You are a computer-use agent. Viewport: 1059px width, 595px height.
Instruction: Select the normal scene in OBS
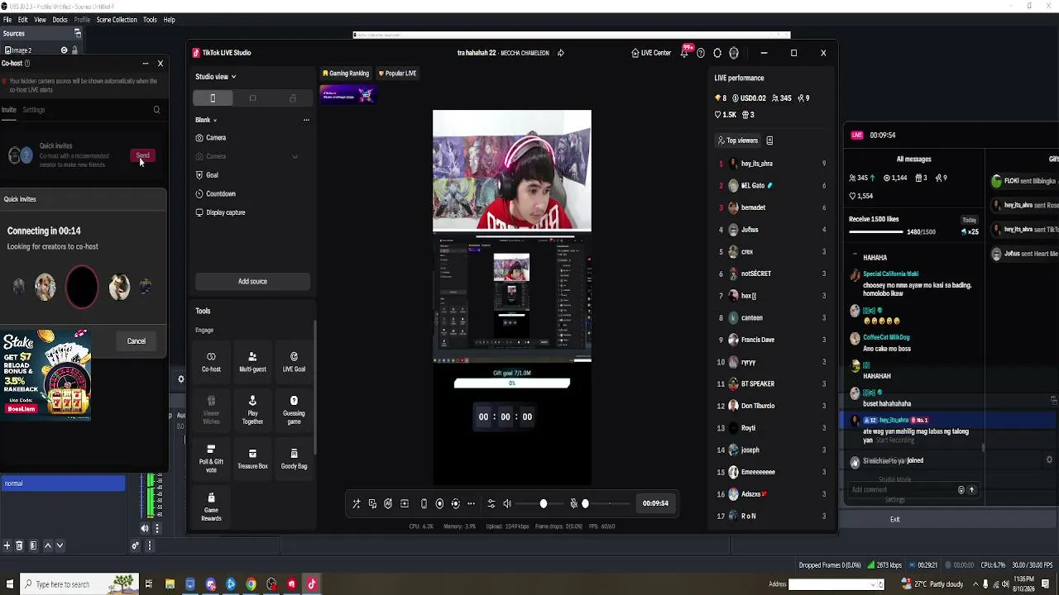(x=63, y=483)
